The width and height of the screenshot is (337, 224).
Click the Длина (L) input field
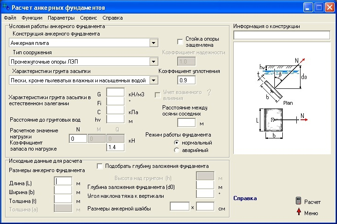pyautogui.click(x=63, y=181)
